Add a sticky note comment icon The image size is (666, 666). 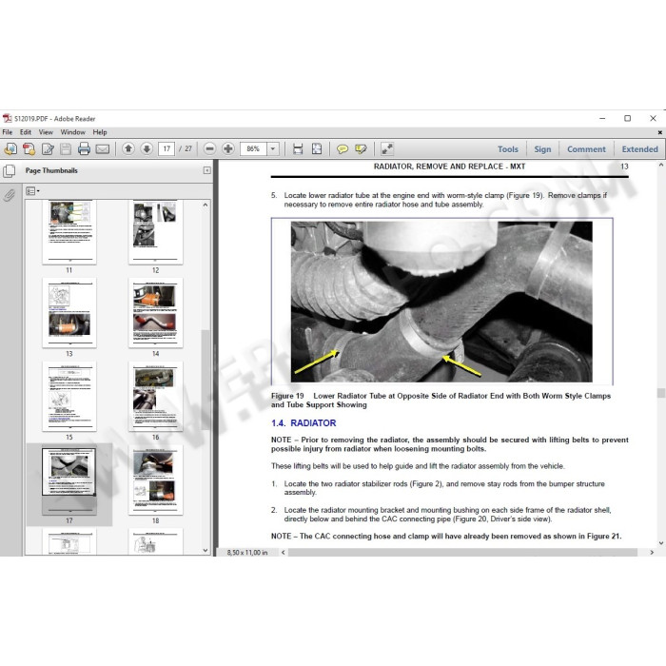[343, 149]
